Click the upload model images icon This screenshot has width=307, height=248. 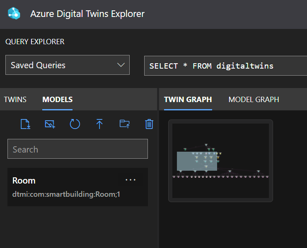50,124
